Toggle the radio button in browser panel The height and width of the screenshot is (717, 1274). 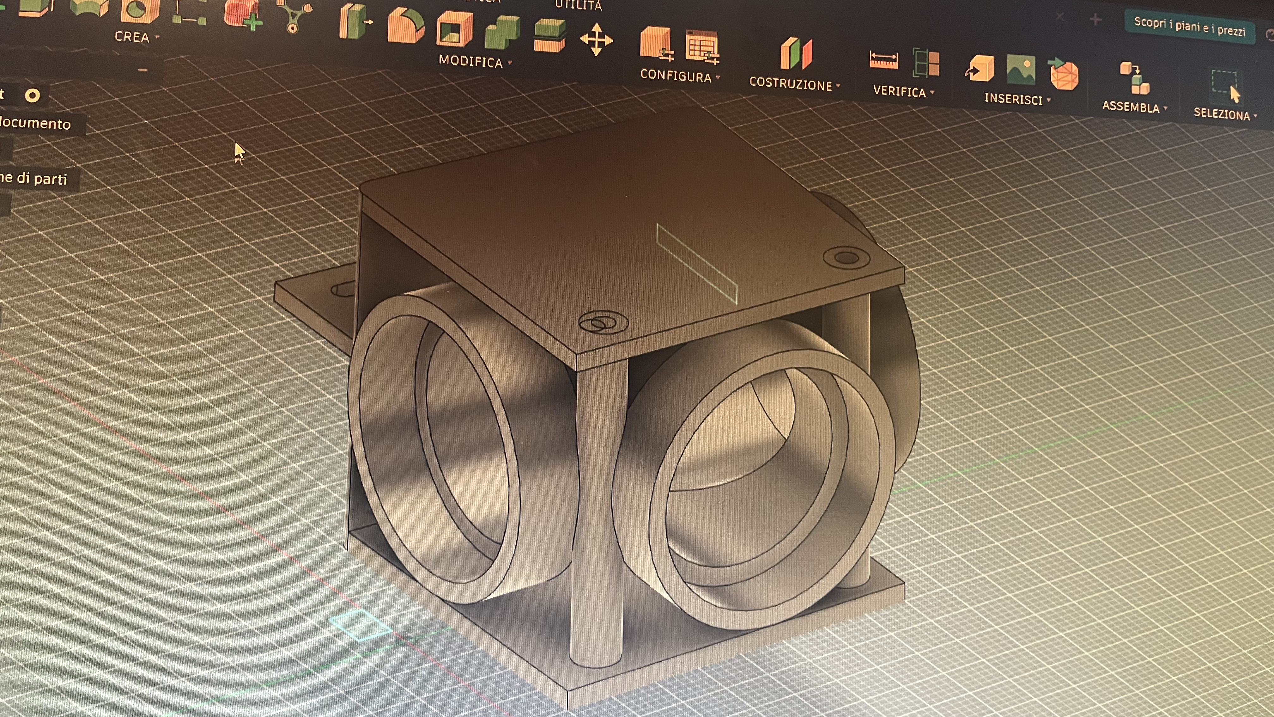tap(33, 95)
